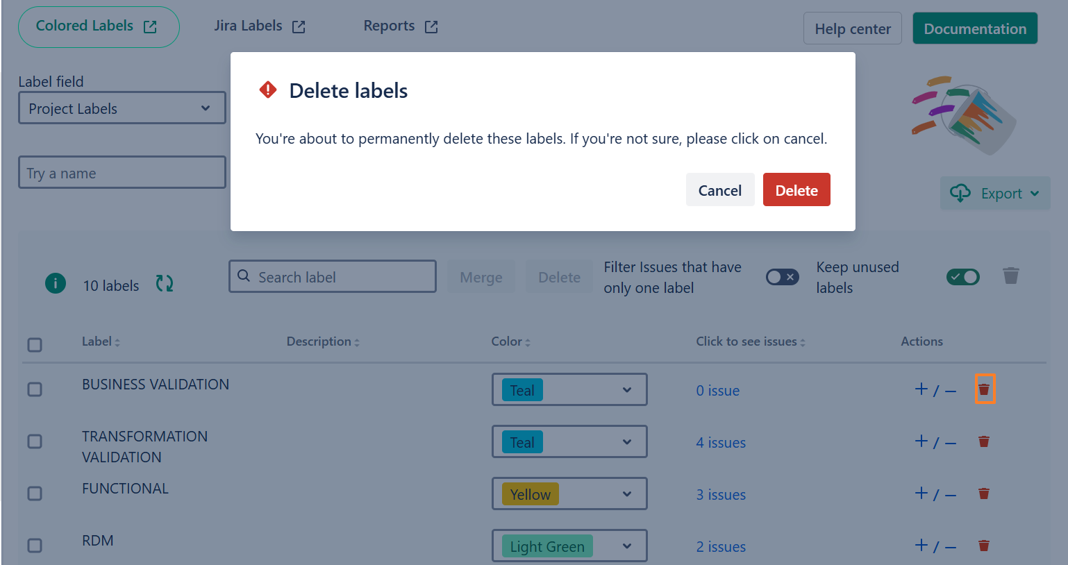Open the Reports tab
The height and width of the screenshot is (565, 1068).
(400, 26)
